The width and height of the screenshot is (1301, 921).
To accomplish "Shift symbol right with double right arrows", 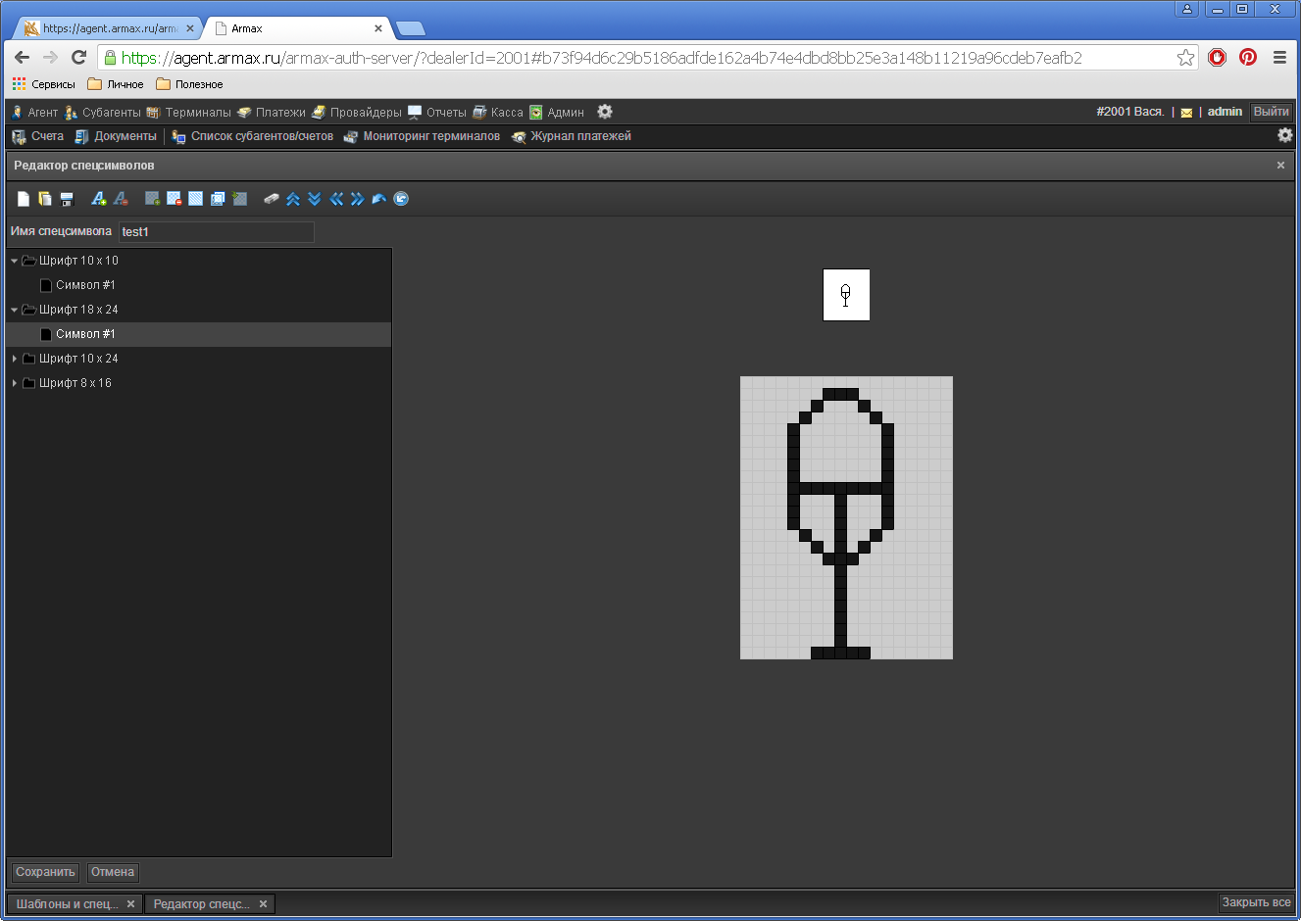I will [358, 199].
